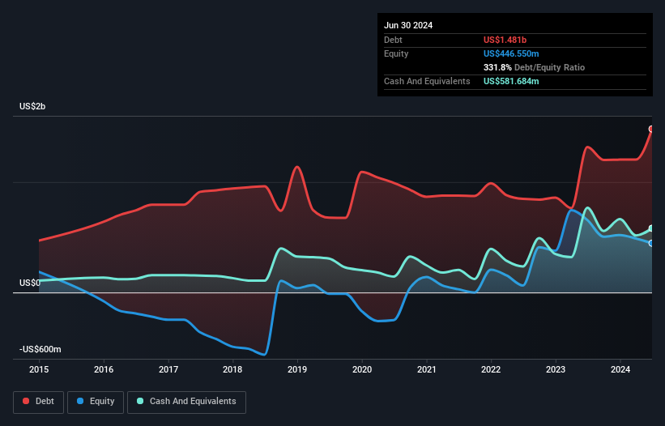The width and height of the screenshot is (665, 426).
Task: Click the red Debt legend dot
Action: [26, 401]
